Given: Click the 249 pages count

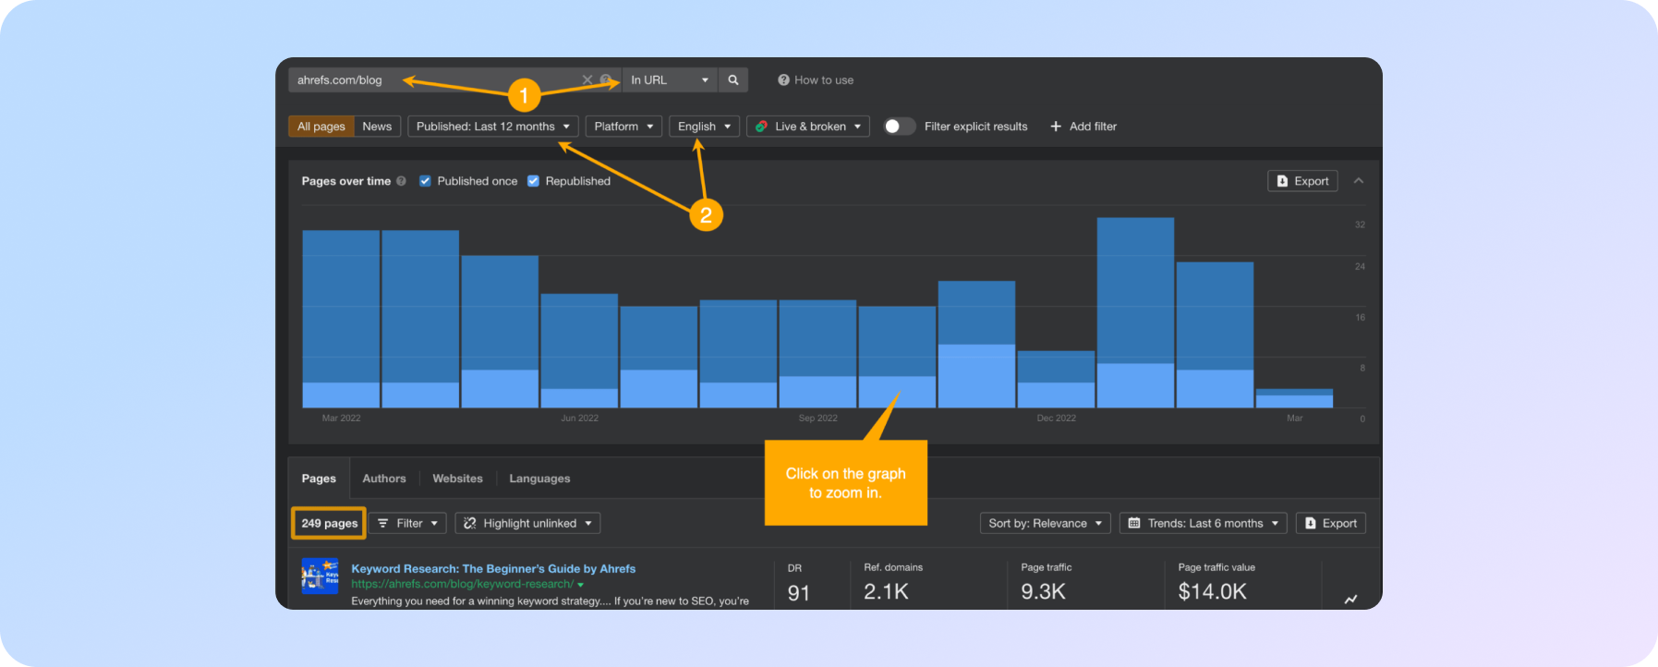Looking at the screenshot, I should tap(329, 523).
